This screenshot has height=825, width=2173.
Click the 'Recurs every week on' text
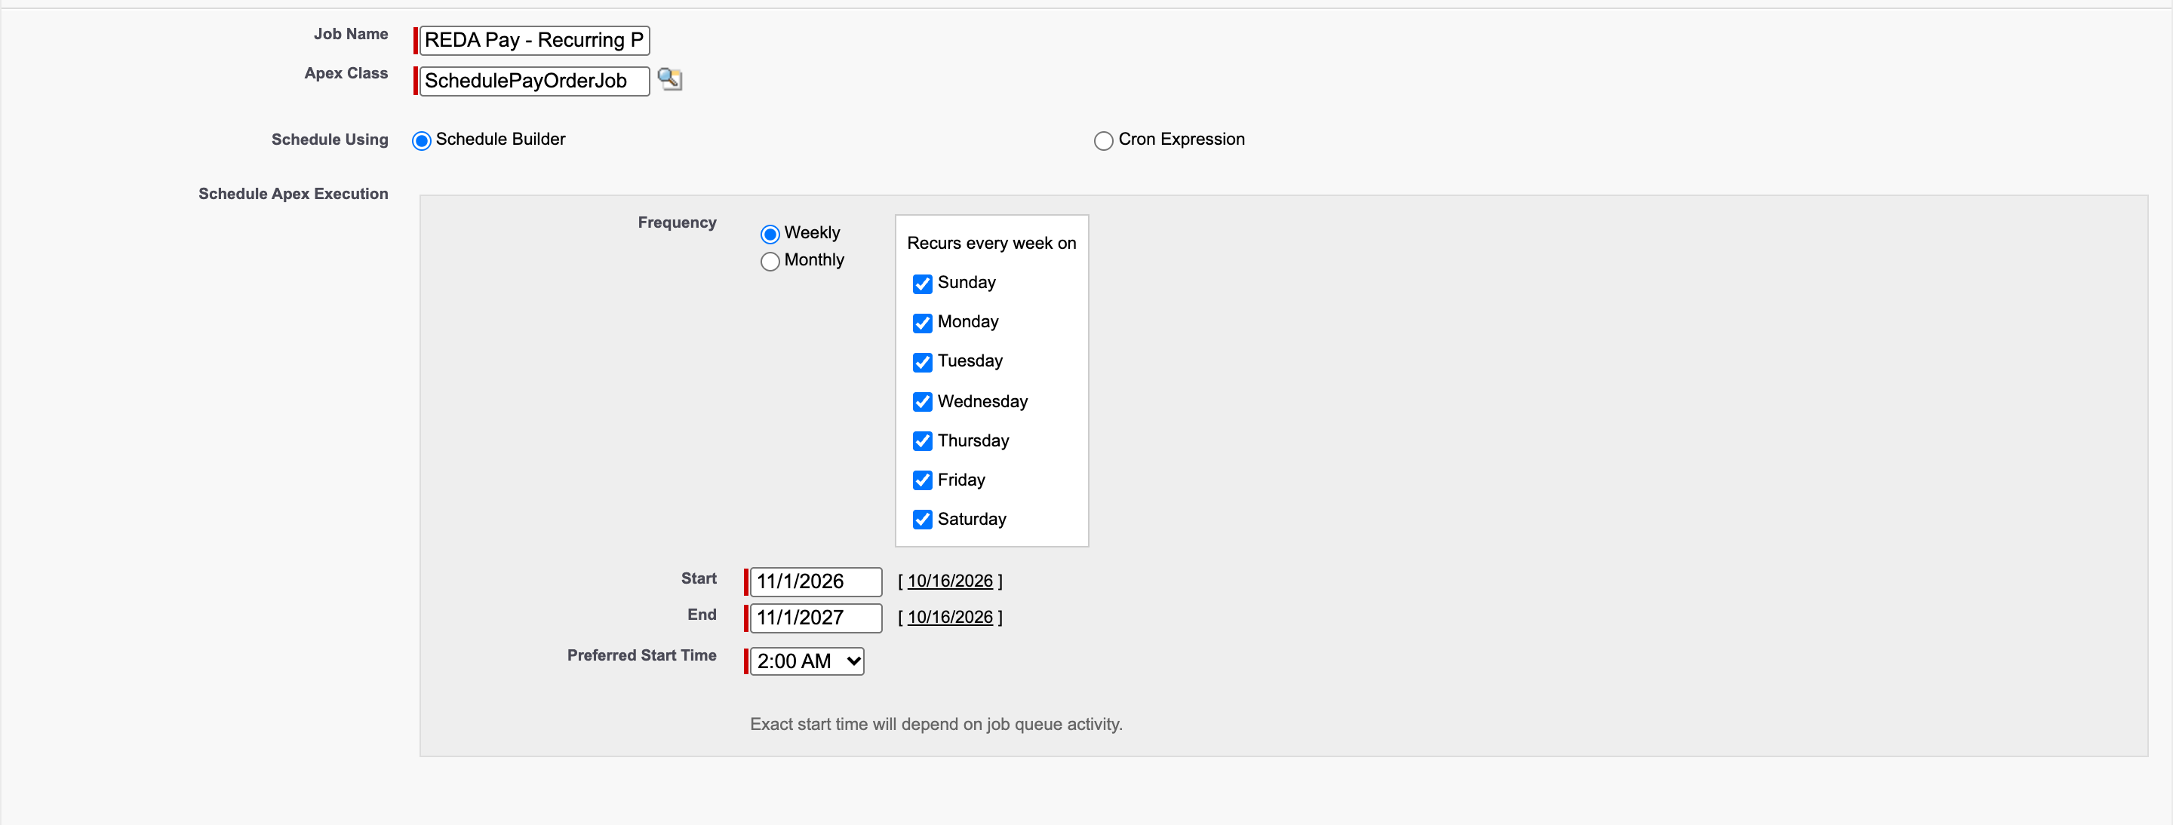coord(991,243)
